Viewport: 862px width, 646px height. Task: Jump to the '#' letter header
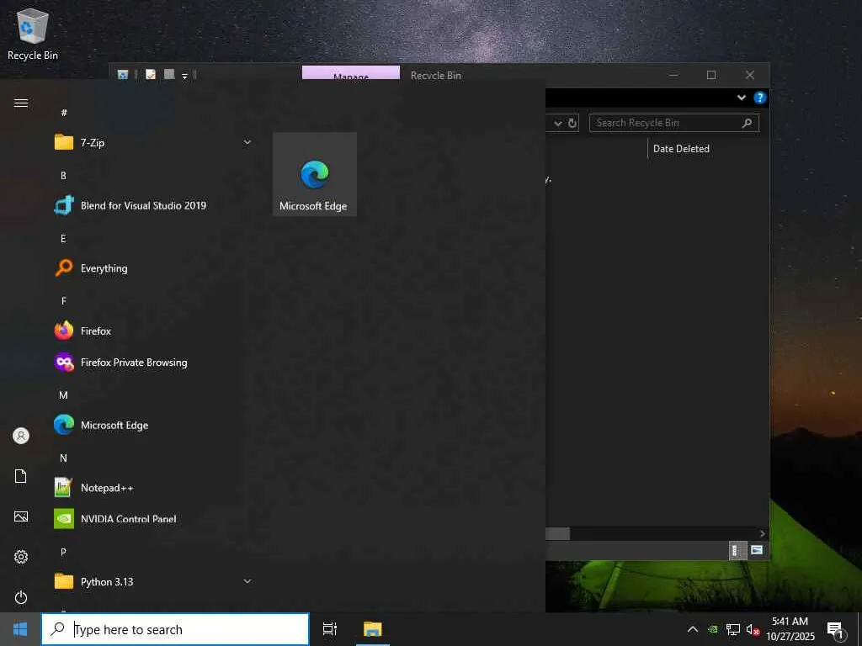[x=64, y=113]
